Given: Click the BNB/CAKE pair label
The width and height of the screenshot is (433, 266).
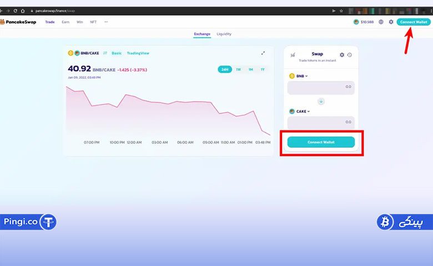Looking at the screenshot, I should (89, 53).
